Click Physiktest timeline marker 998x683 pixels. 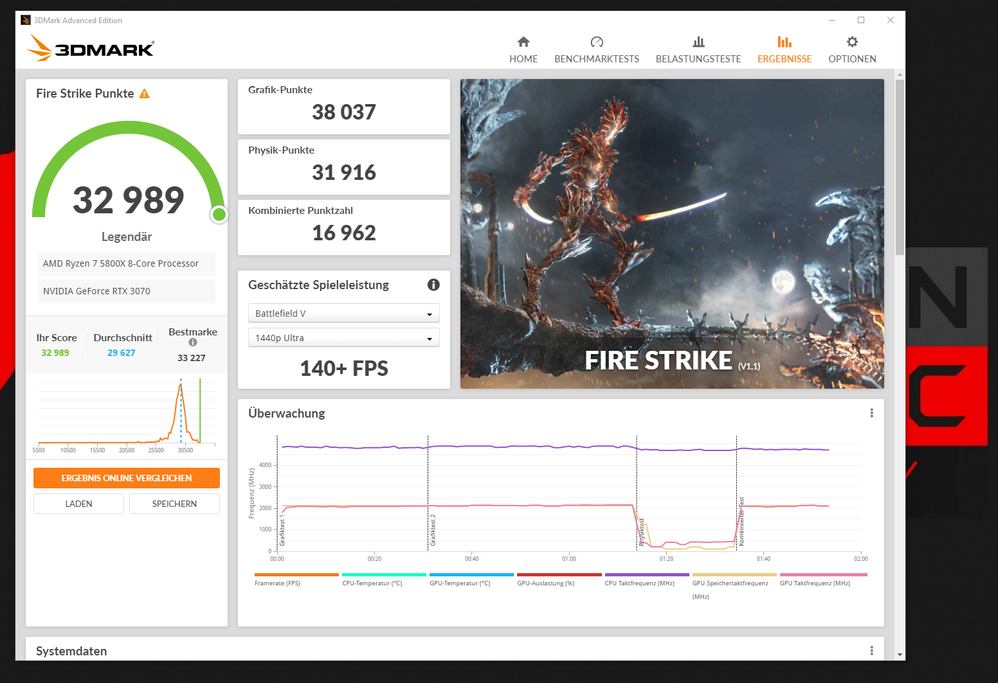(641, 532)
